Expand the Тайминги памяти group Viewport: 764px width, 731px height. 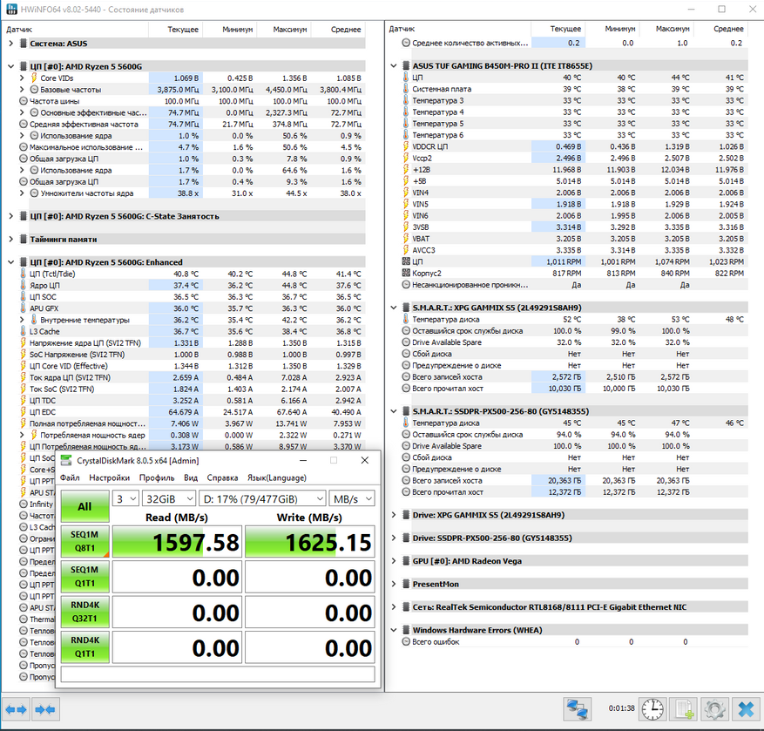(x=11, y=240)
